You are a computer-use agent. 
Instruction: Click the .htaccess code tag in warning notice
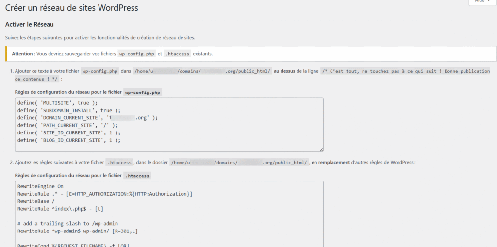point(178,54)
